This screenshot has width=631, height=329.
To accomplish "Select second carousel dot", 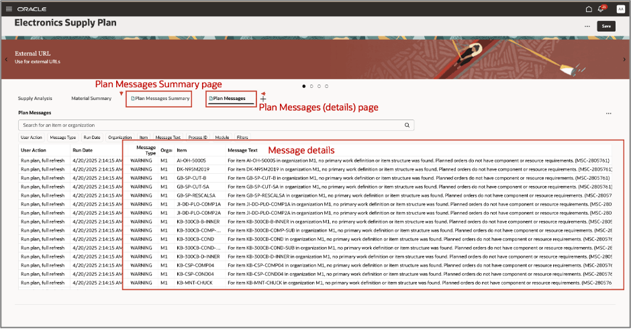I will [x=311, y=86].
